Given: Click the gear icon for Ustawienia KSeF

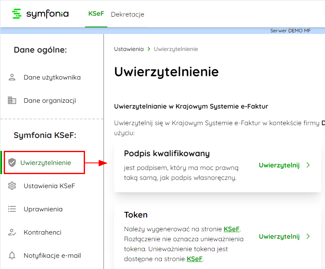Looking at the screenshot, I should coord(12,186).
